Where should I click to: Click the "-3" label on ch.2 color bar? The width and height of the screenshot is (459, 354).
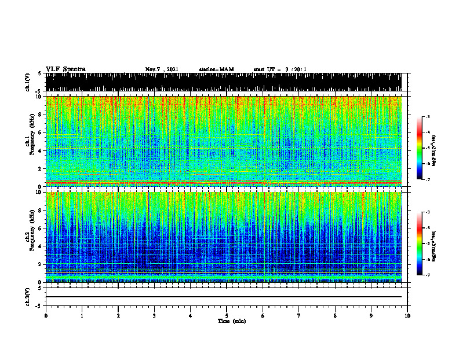[x=427, y=212]
